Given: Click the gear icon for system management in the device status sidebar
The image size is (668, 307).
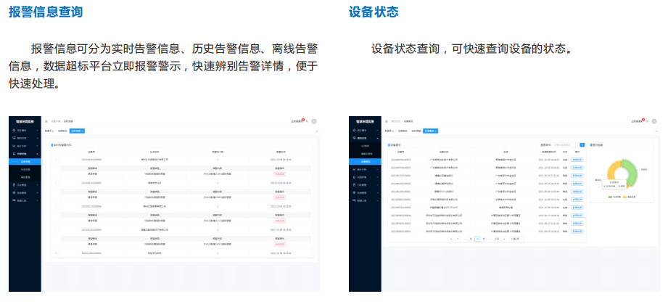Looking at the screenshot, I should pos(353,192).
